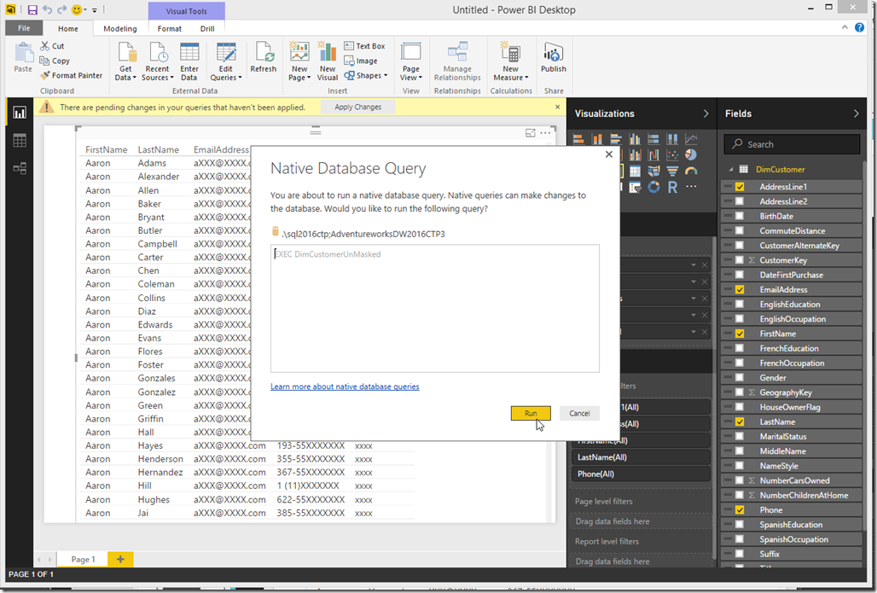Select the pie chart visualization
Image resolution: width=877 pixels, height=593 pixels.
click(691, 155)
